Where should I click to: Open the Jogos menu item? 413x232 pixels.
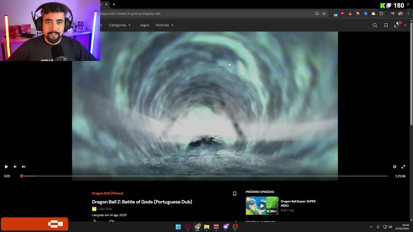pos(145,25)
